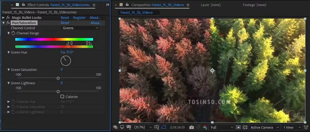Viewport: 310px width, 132px height.
Task: Switch to the Footage (none) tab
Action: pos(254,5)
